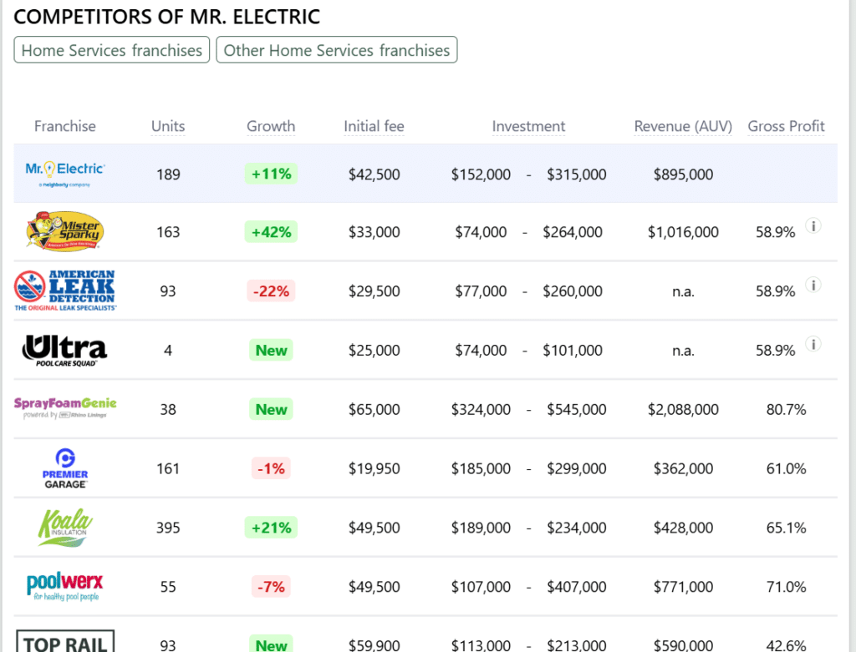856x652 pixels.
Task: Click the $1,016,000 revenue value
Action: coord(683,232)
